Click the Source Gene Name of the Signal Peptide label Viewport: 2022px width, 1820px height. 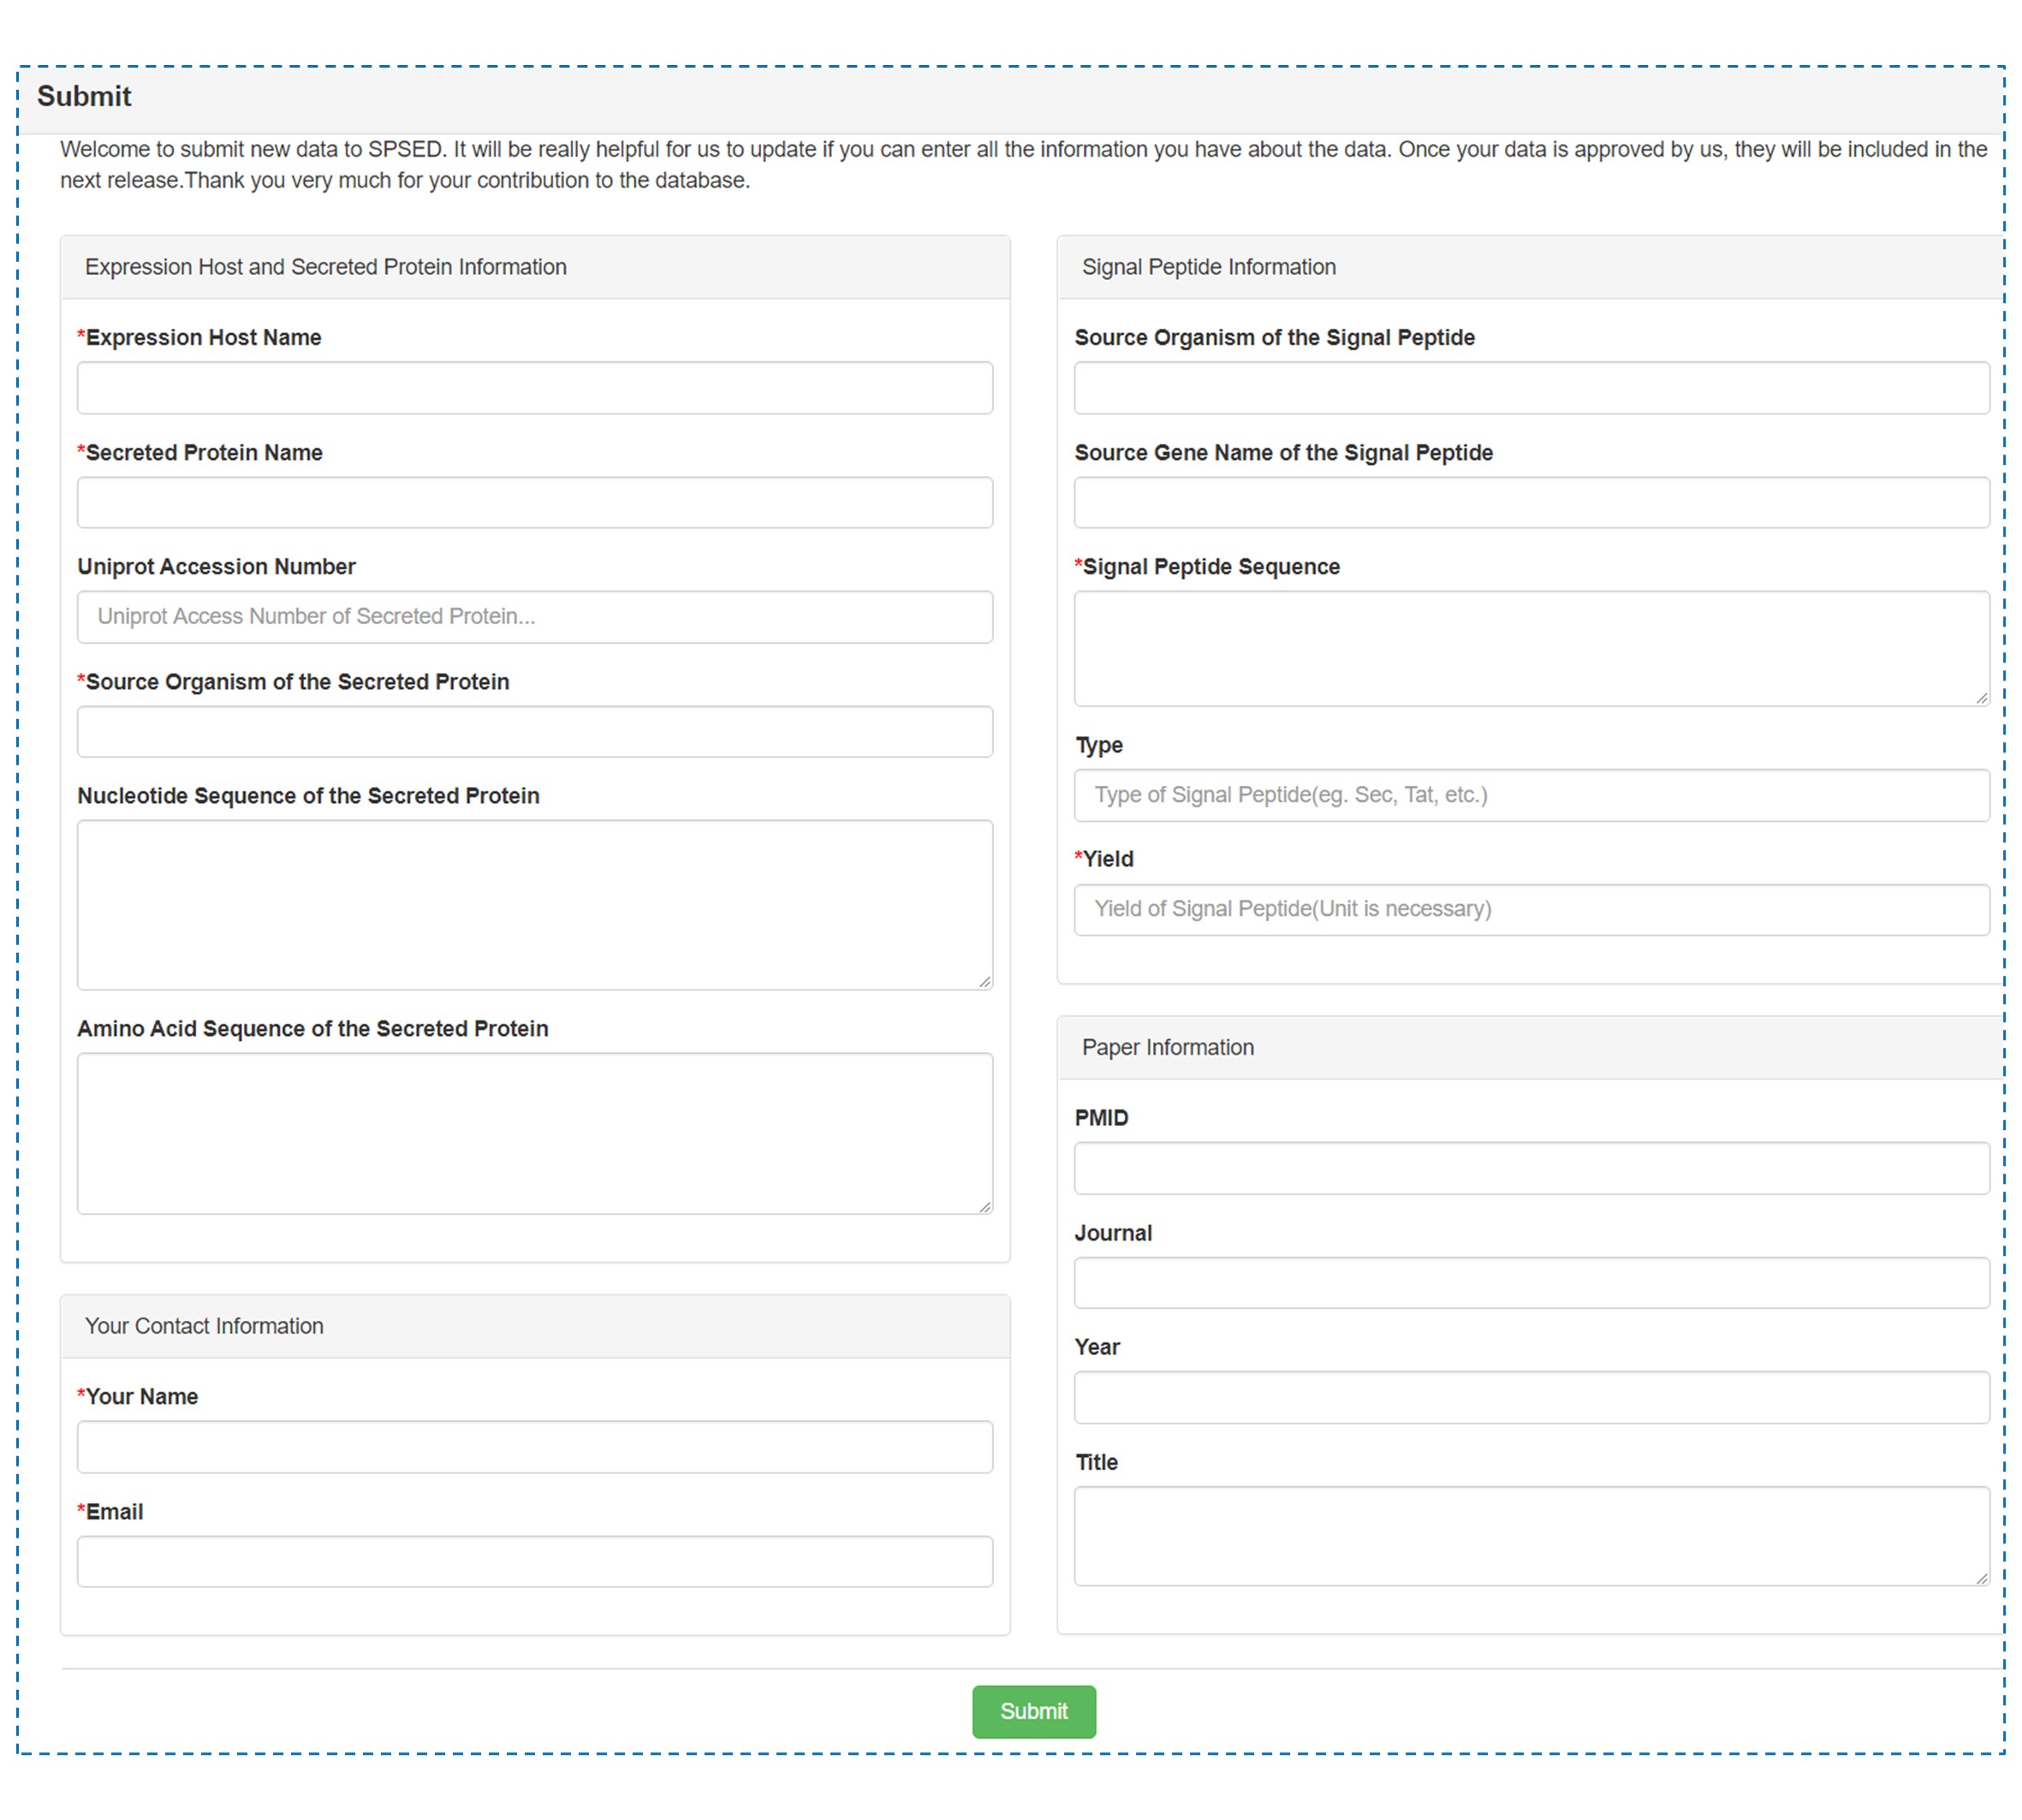1283,453
